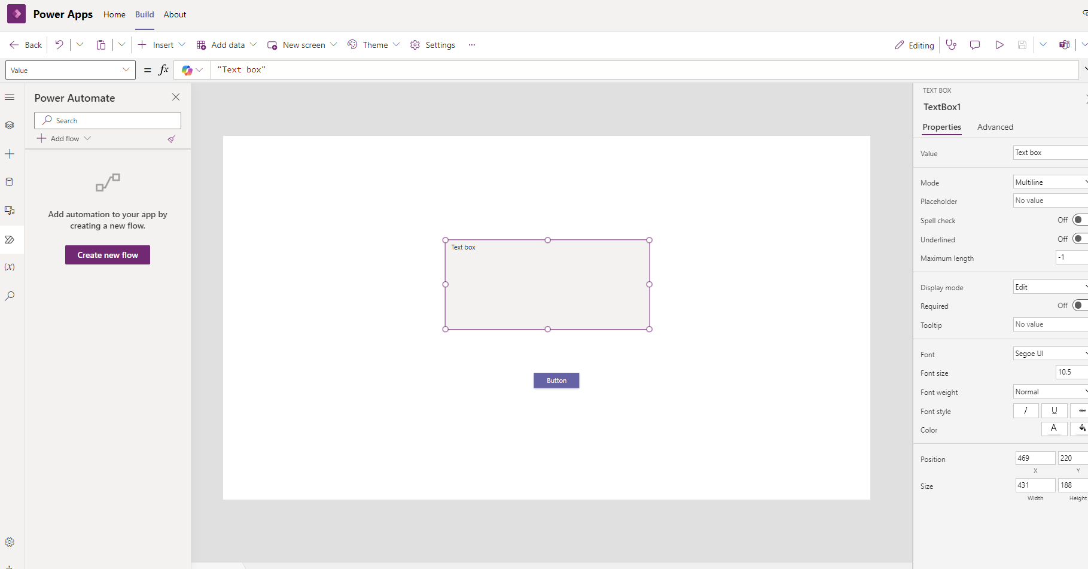Open the Font Segoe UI dropdown
This screenshot has height=569, width=1088.
pyautogui.click(x=1050, y=353)
